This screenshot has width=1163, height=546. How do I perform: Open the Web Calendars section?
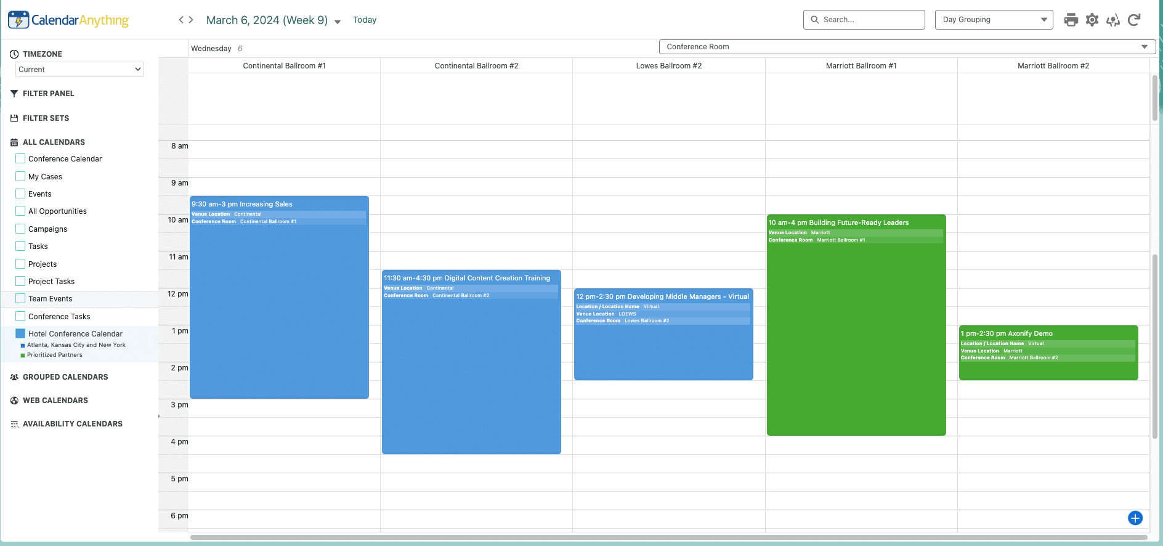[x=55, y=401]
